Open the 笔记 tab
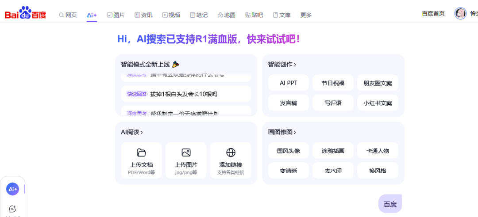 coord(199,15)
